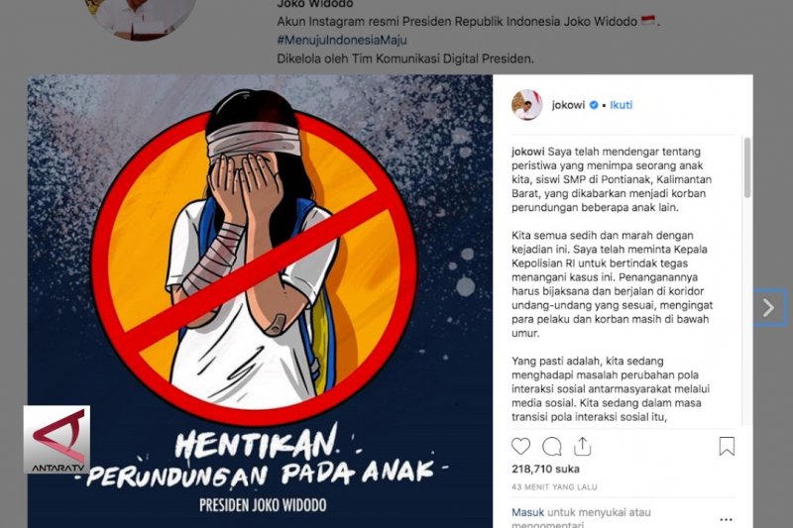Follow the account via Ikuti link
Viewport: 793px width, 528px height.
click(622, 105)
